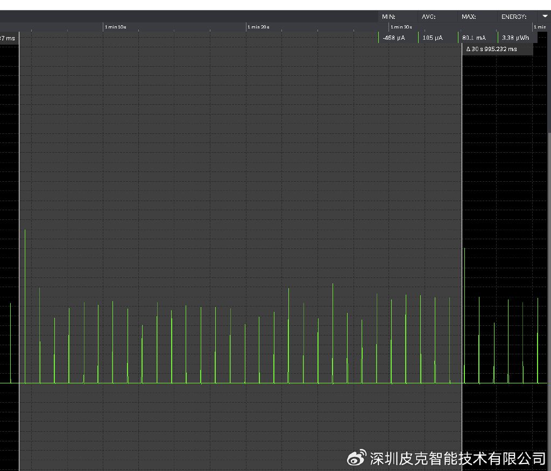Click the left white selection cursor line
The image size is (551, 471).
(x=19, y=251)
